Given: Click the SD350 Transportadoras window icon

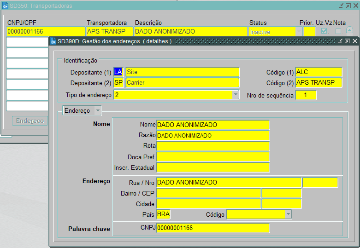Looking at the screenshot, I should (x=5, y=6).
